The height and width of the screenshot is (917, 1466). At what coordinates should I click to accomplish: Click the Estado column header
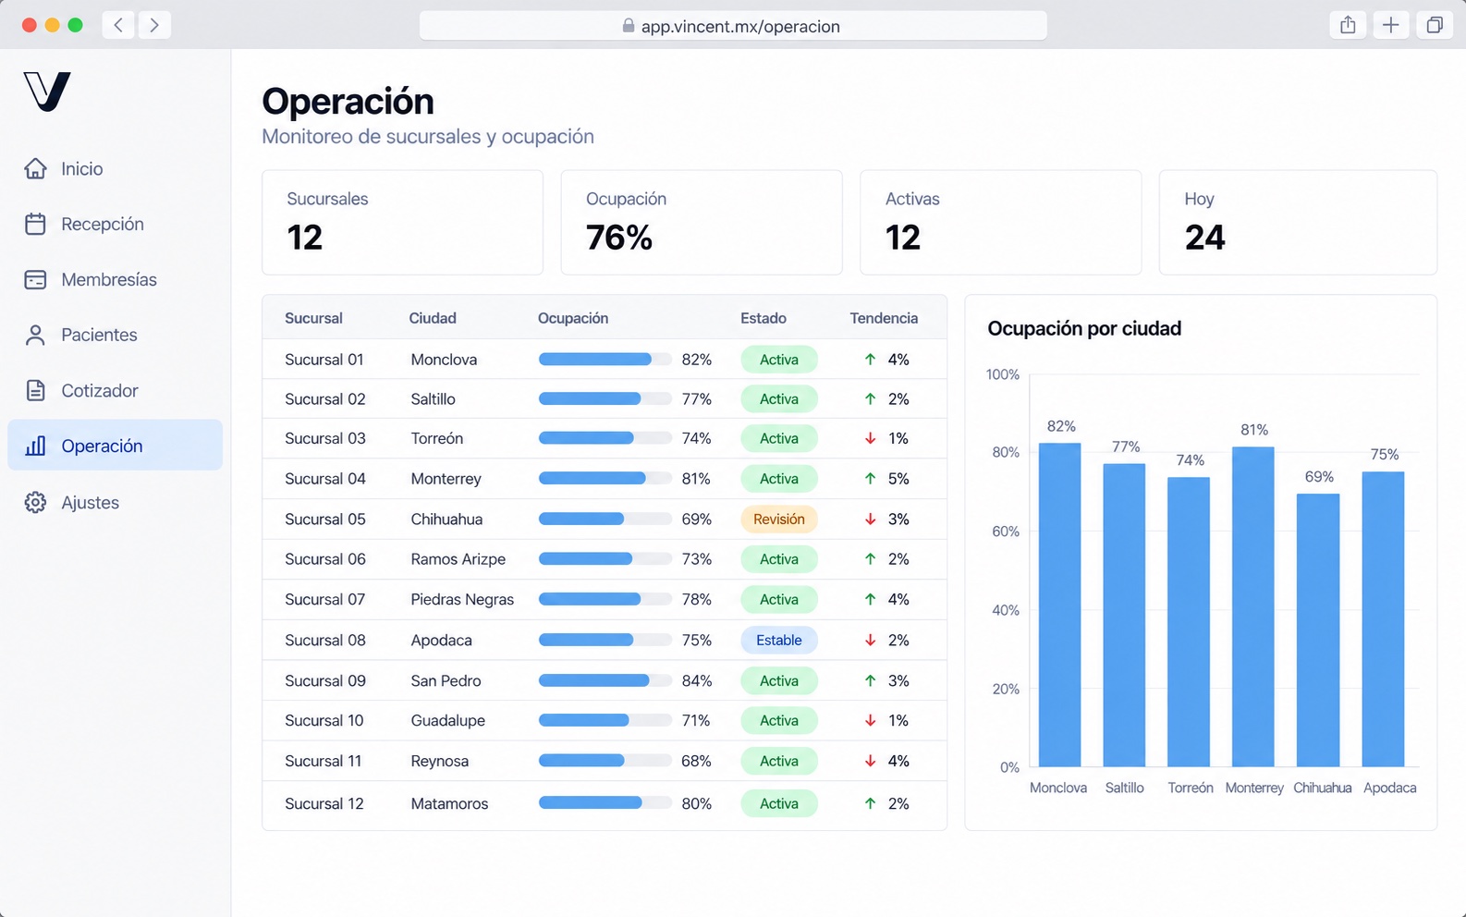(x=764, y=318)
